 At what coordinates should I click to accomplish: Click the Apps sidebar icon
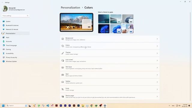pyautogui.click(x=4, y=37)
